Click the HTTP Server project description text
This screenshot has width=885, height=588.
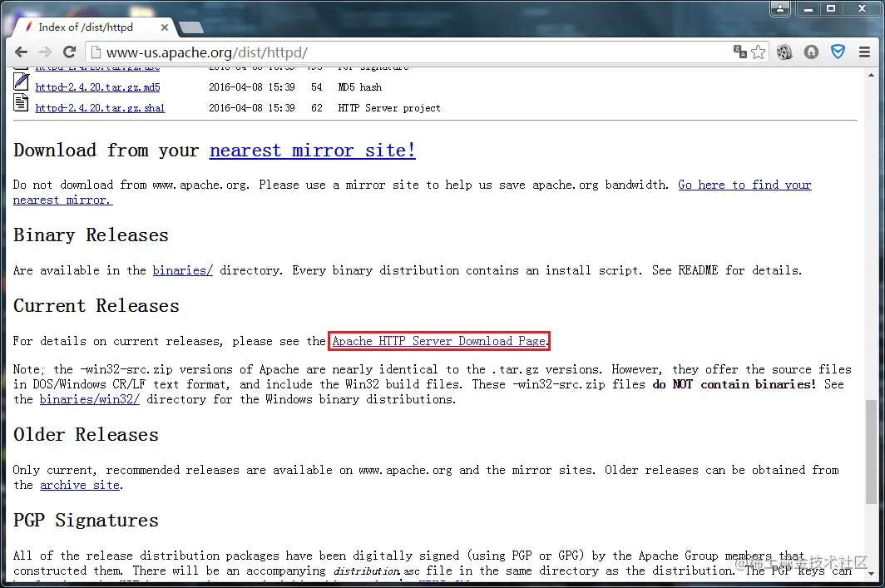(389, 108)
